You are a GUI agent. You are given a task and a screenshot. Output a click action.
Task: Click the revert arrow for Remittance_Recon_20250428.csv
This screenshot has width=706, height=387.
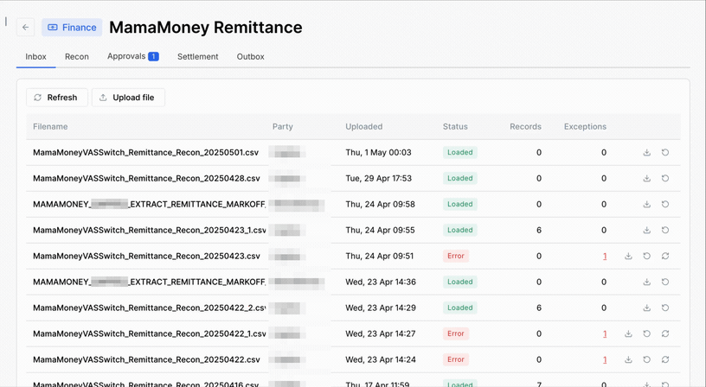(x=665, y=179)
